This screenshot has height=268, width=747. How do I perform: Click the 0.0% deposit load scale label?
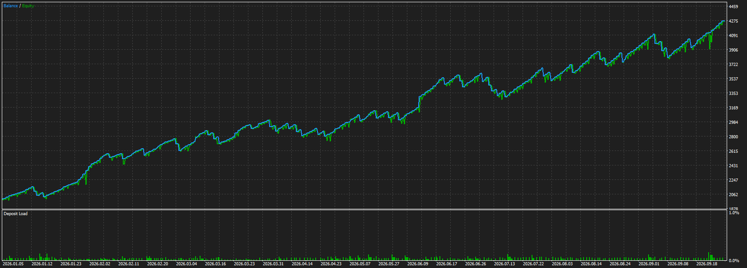click(734, 261)
